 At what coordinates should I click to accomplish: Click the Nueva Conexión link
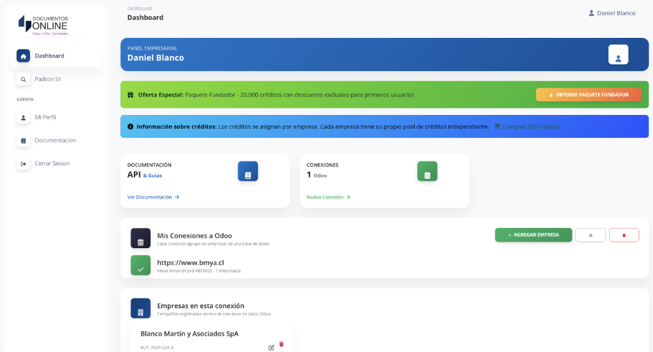click(x=328, y=197)
